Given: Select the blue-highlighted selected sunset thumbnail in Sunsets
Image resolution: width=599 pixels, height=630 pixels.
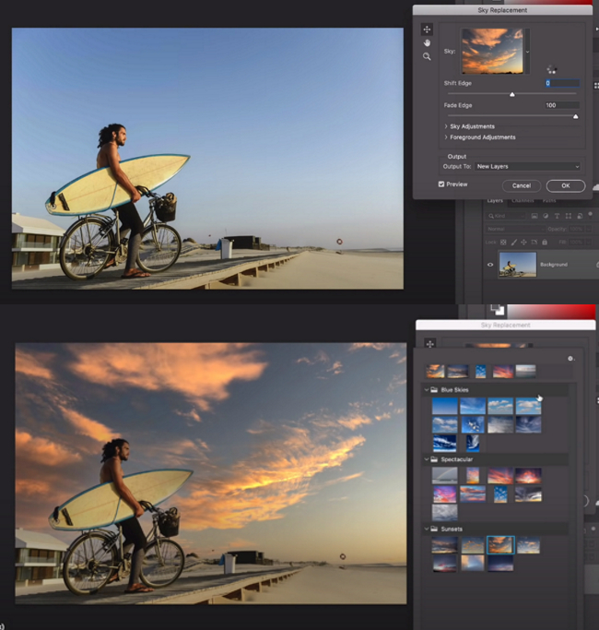Looking at the screenshot, I should pyautogui.click(x=500, y=545).
